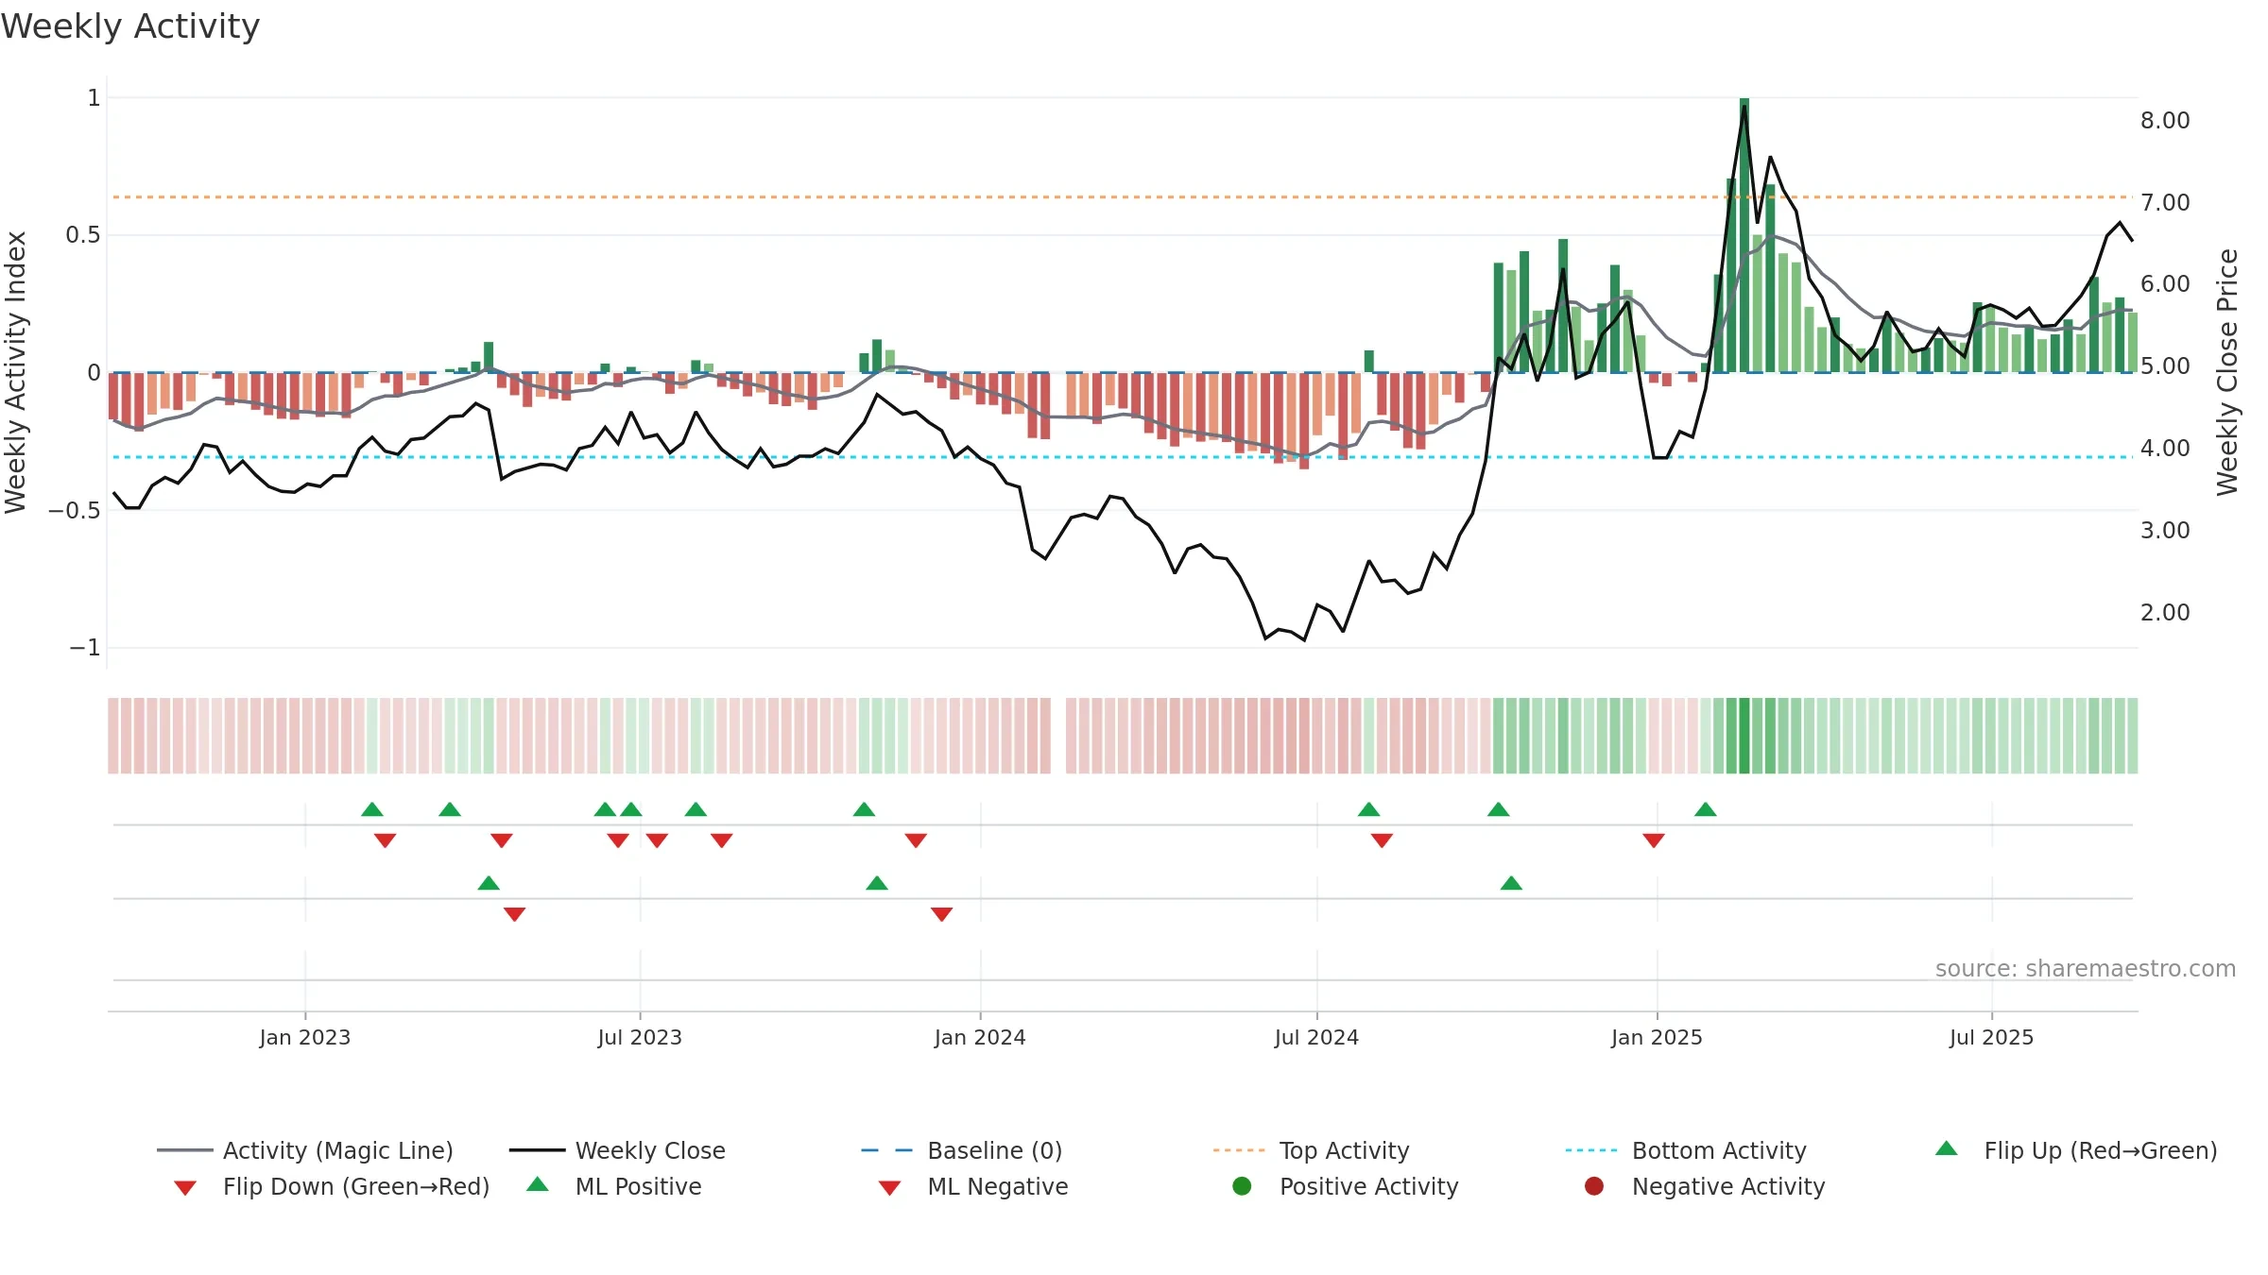
Task: Click the 8.00 price axis tick
Action: [2165, 121]
